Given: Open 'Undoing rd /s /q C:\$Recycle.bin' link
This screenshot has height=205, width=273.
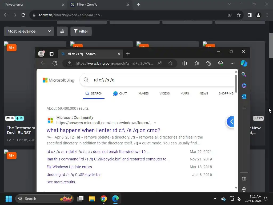Looking at the screenshot, I should pos(74,175).
